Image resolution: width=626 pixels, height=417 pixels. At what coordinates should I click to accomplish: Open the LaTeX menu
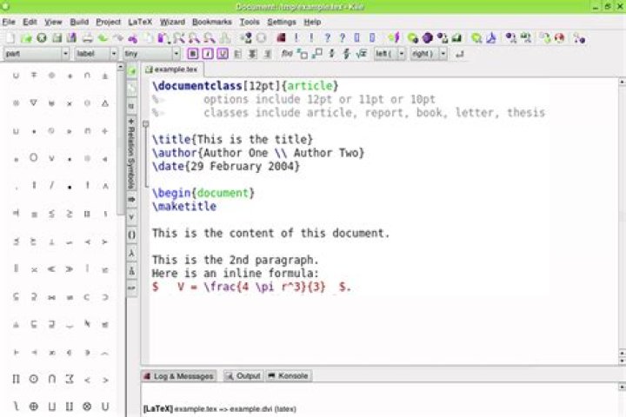[x=140, y=22]
